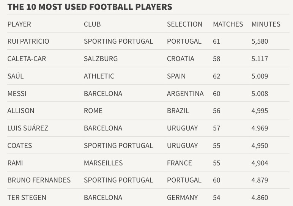Click the SELECTION column header
Screen dimensions: 293x206
click(184, 24)
